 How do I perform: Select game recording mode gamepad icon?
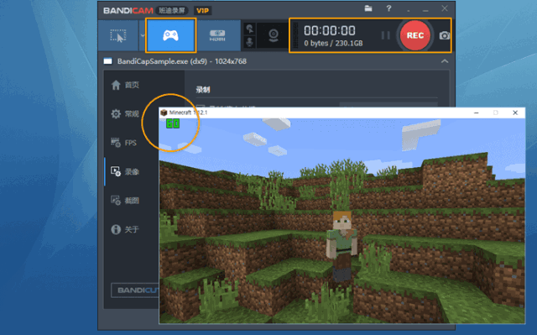(x=170, y=35)
